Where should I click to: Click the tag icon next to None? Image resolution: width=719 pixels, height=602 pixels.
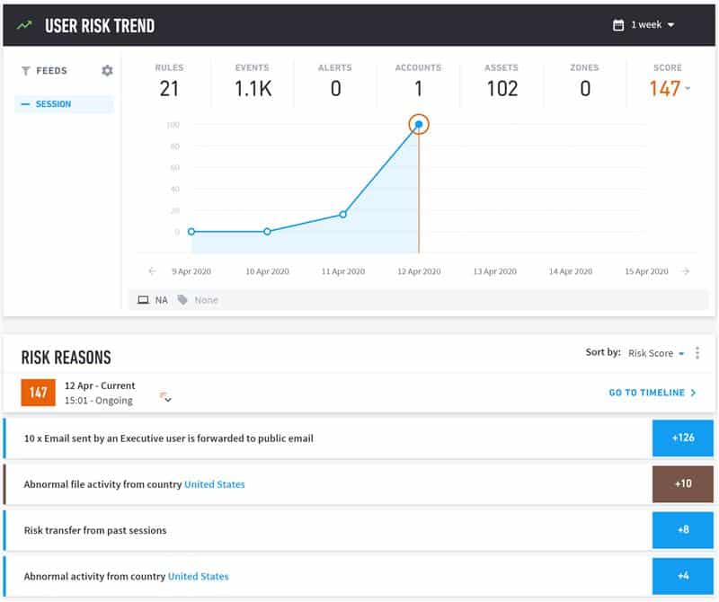182,299
